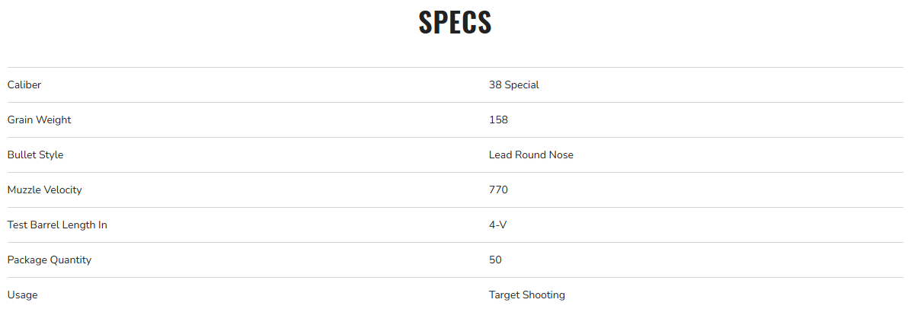Select the Bullet Style label
Viewport: 911px width, 309px height.
35,155
